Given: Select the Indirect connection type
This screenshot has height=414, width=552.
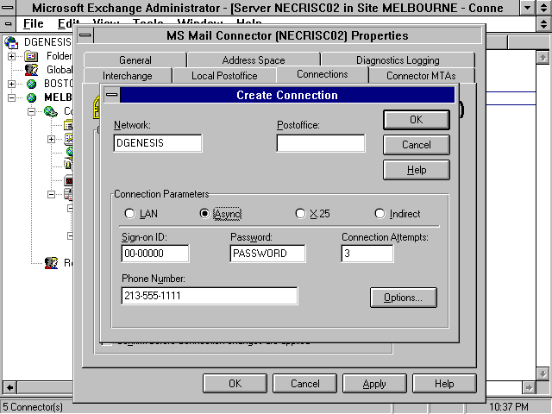Looking at the screenshot, I should (x=398, y=214).
